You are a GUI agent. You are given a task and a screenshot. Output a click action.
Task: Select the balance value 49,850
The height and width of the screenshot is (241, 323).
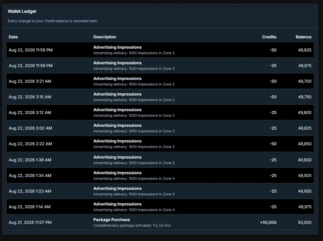click(305, 144)
